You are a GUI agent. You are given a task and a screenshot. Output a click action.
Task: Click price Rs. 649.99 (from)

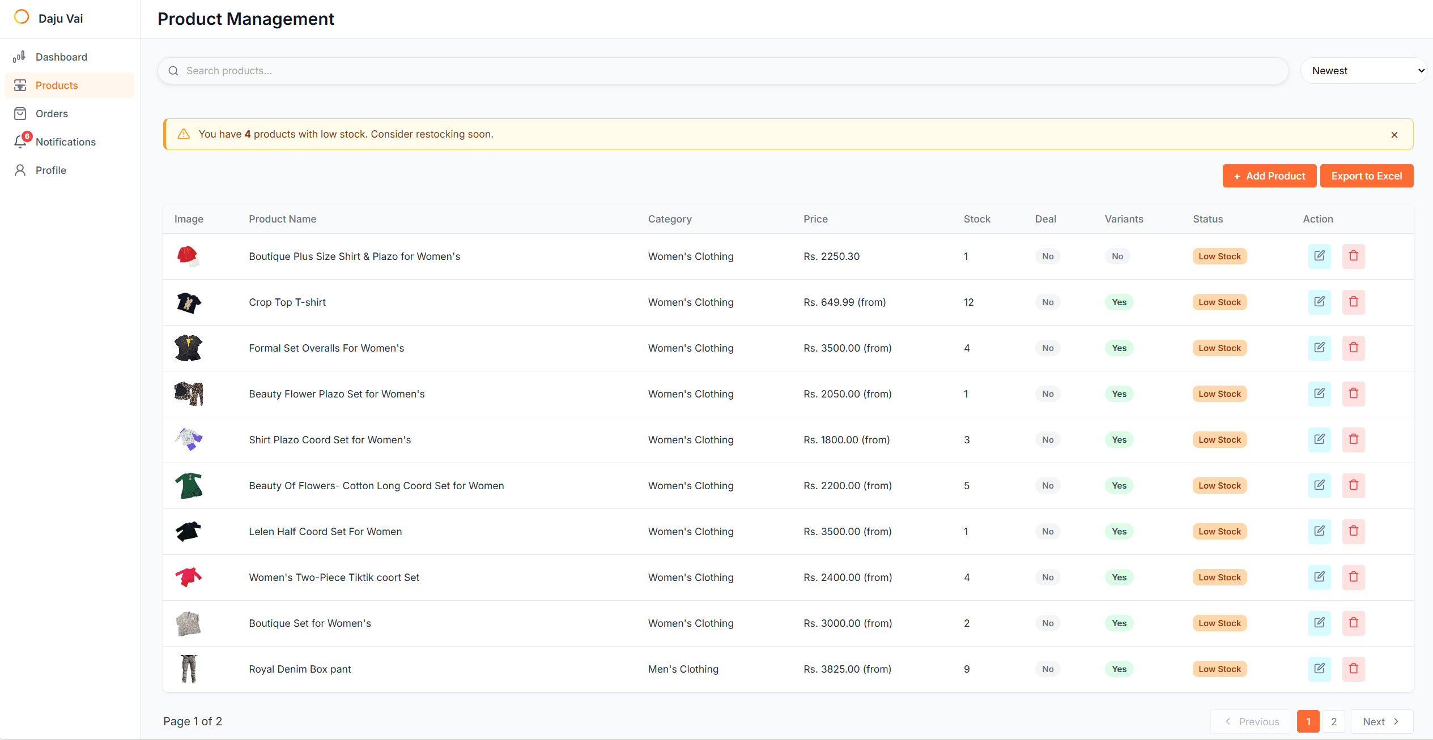coord(844,302)
